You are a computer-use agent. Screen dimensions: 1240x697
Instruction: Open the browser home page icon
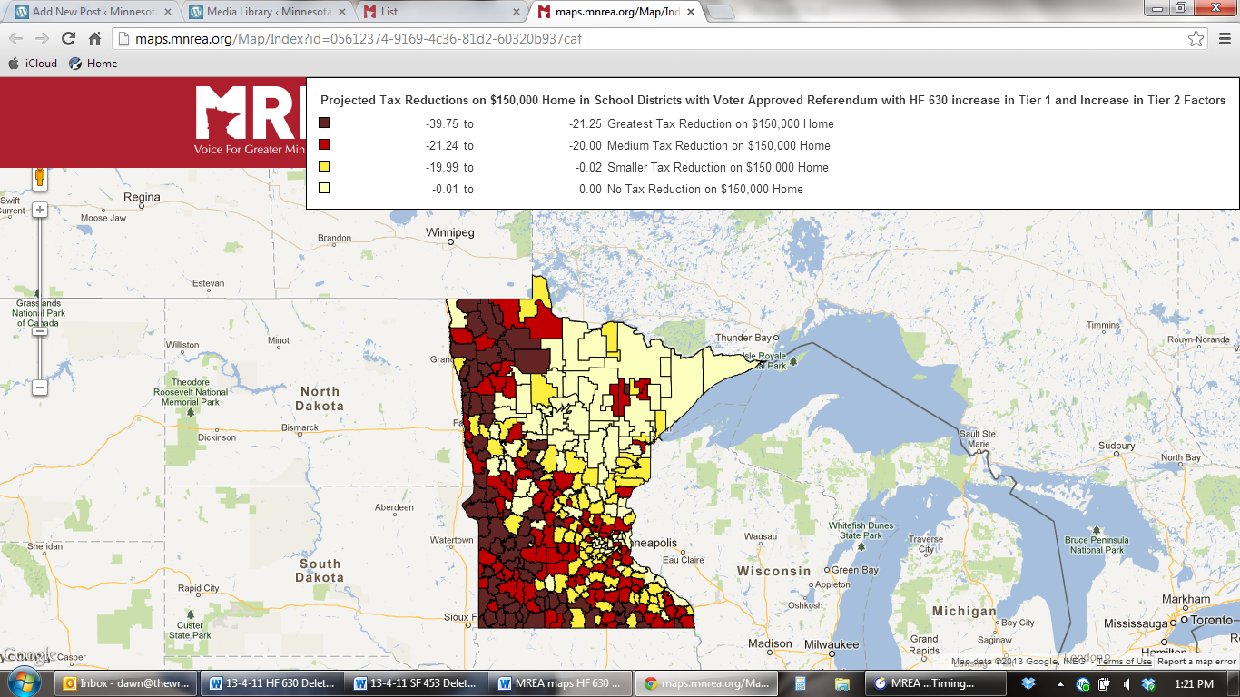click(94, 38)
